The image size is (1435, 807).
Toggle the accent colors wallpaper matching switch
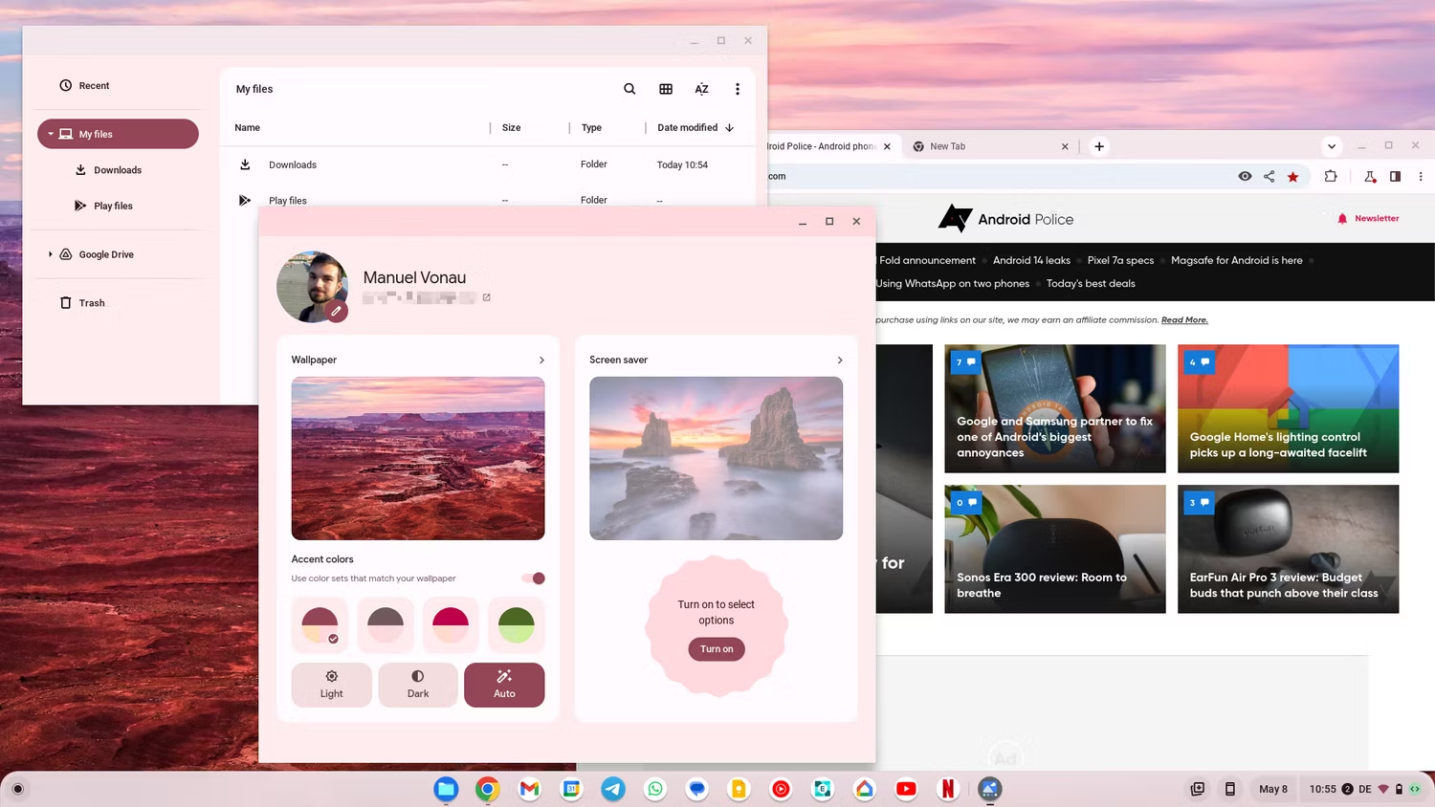534,578
